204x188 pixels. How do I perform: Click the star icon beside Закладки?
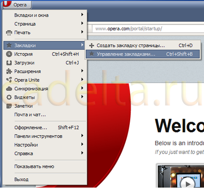pyautogui.click(x=9, y=45)
